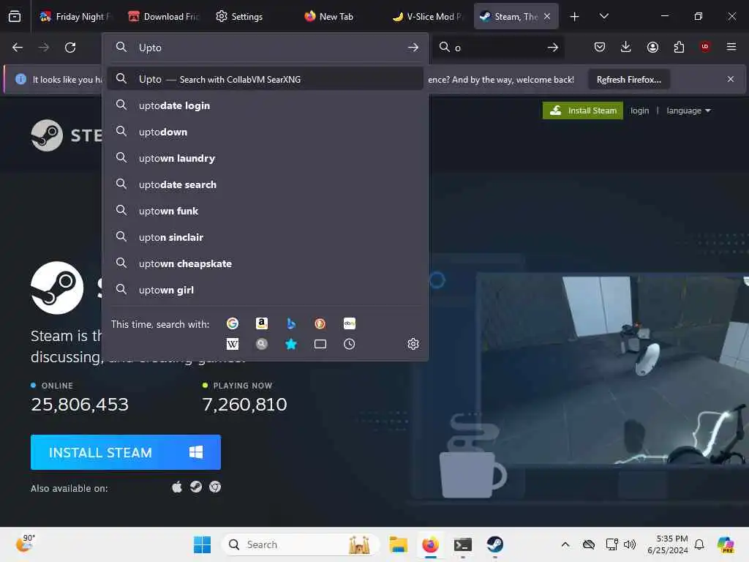Click the Chrome OS icon under Also available on

coord(215,487)
